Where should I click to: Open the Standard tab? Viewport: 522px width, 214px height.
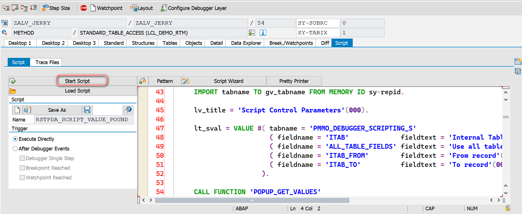coord(114,43)
